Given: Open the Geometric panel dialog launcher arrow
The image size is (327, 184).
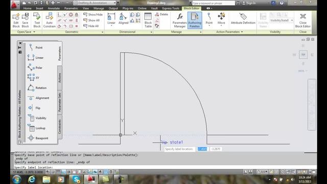Looking at the screenshot, I should pyautogui.click(x=102, y=32).
